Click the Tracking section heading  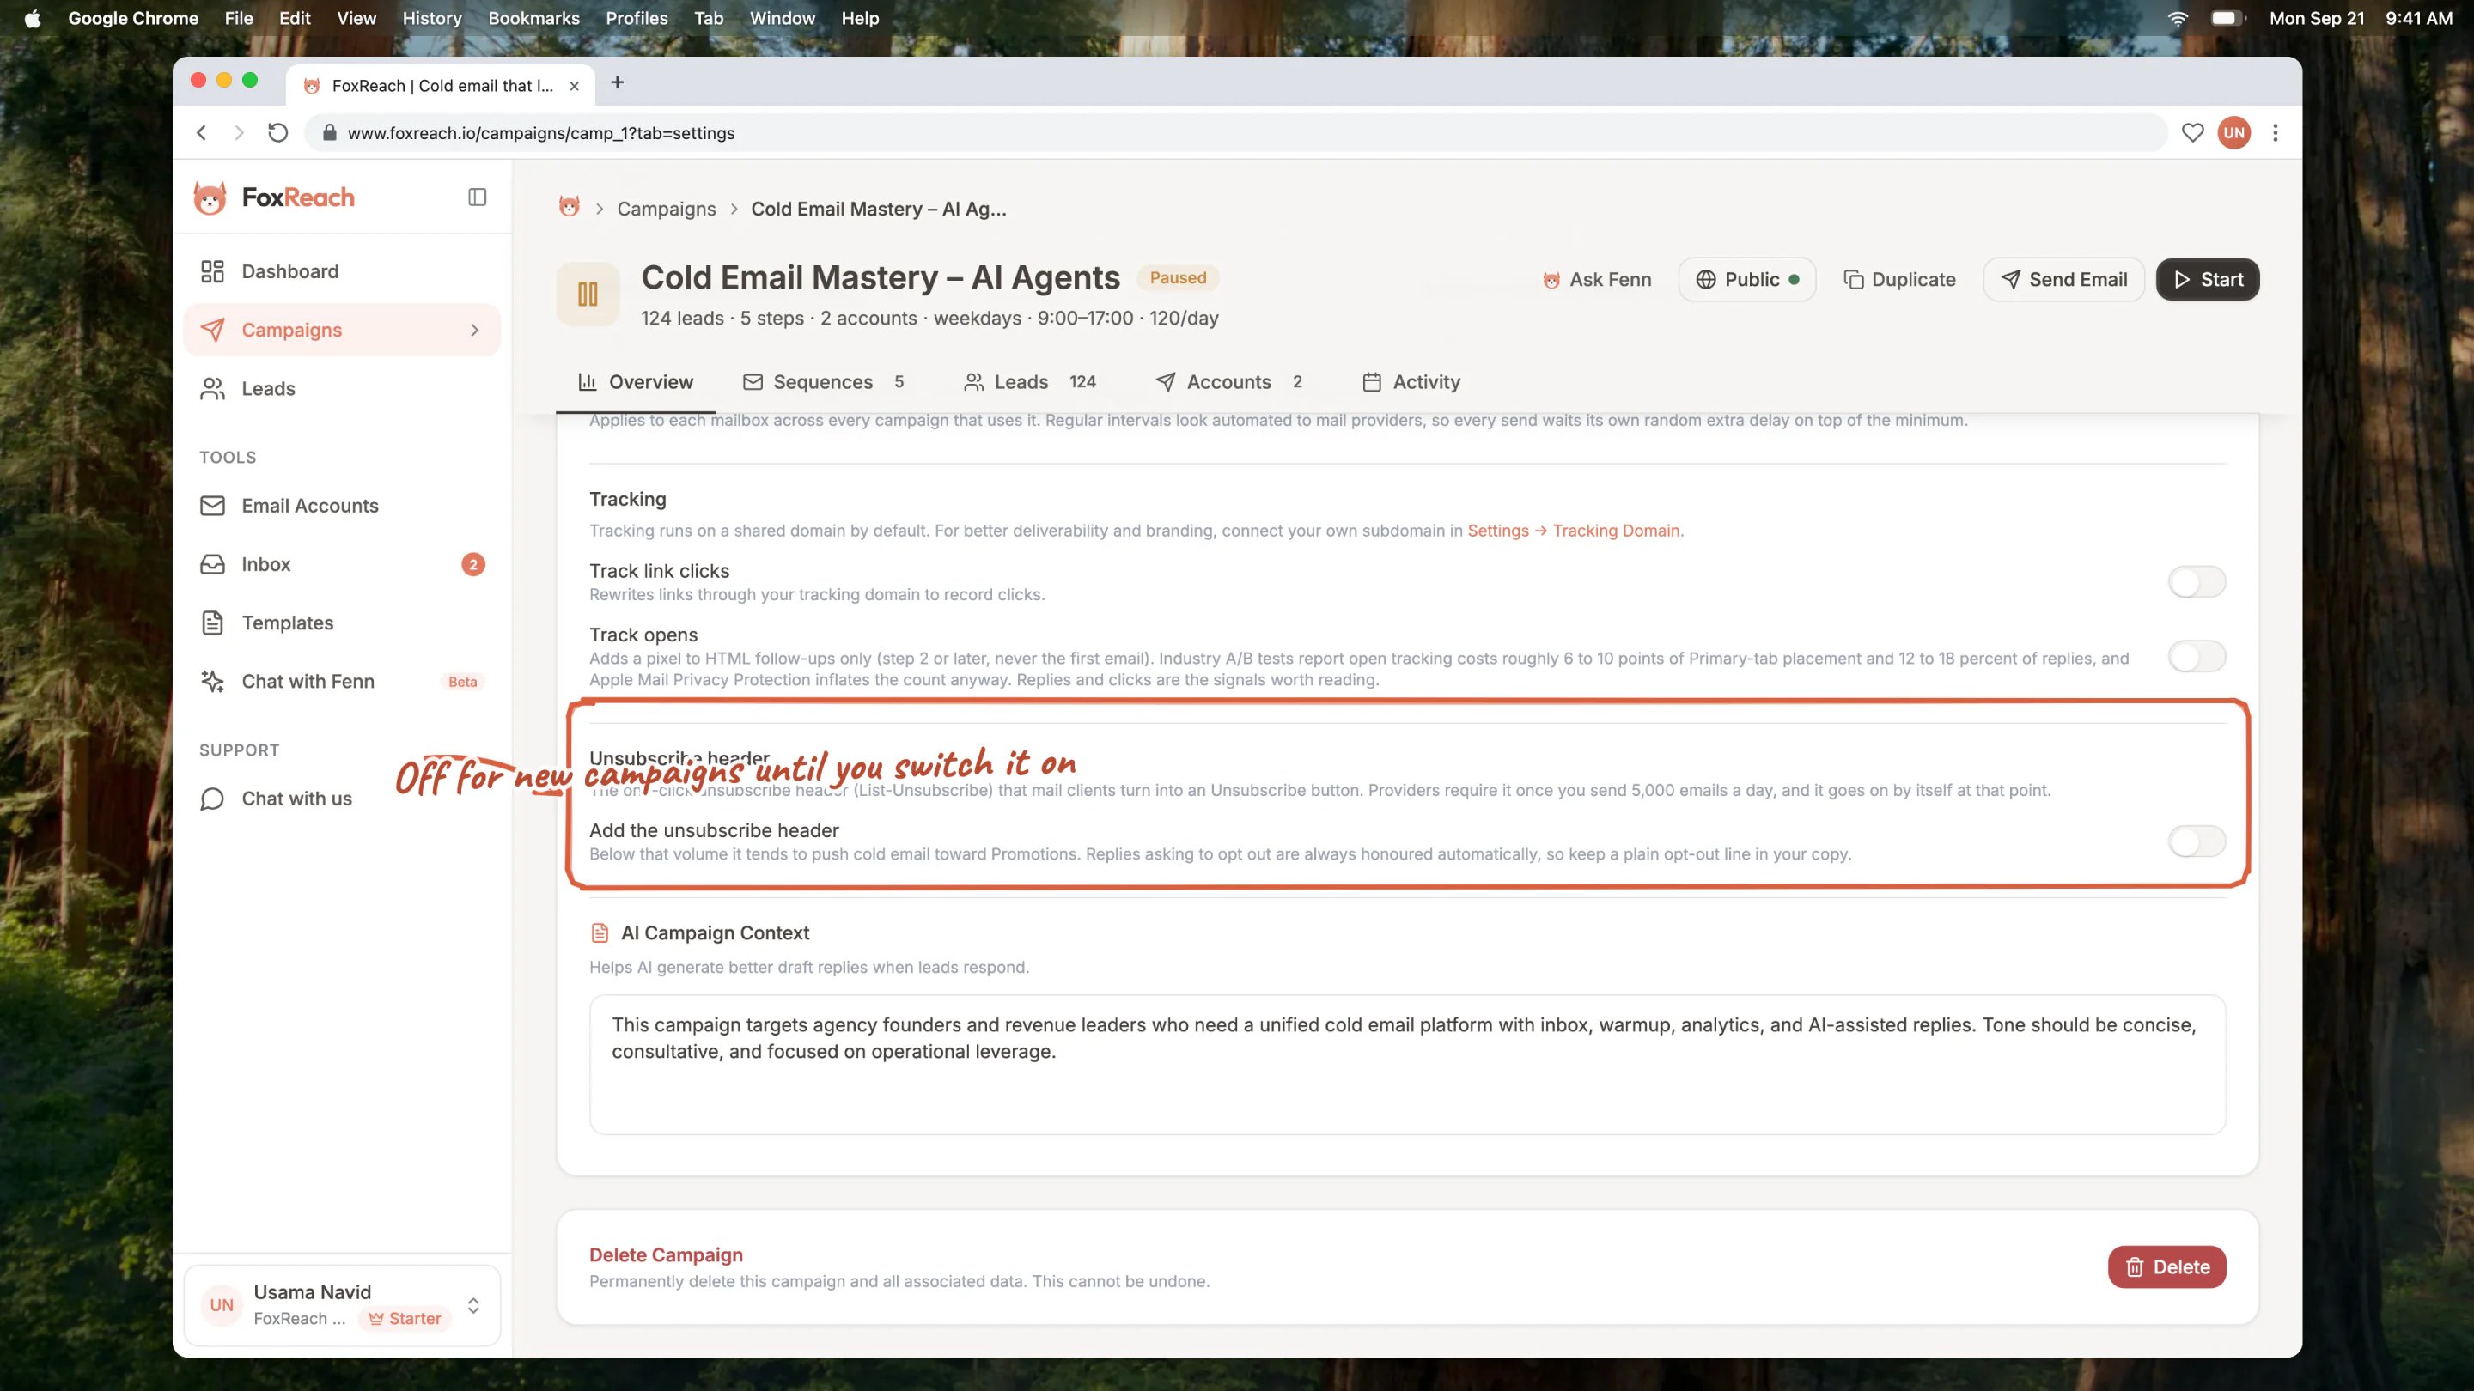[628, 499]
